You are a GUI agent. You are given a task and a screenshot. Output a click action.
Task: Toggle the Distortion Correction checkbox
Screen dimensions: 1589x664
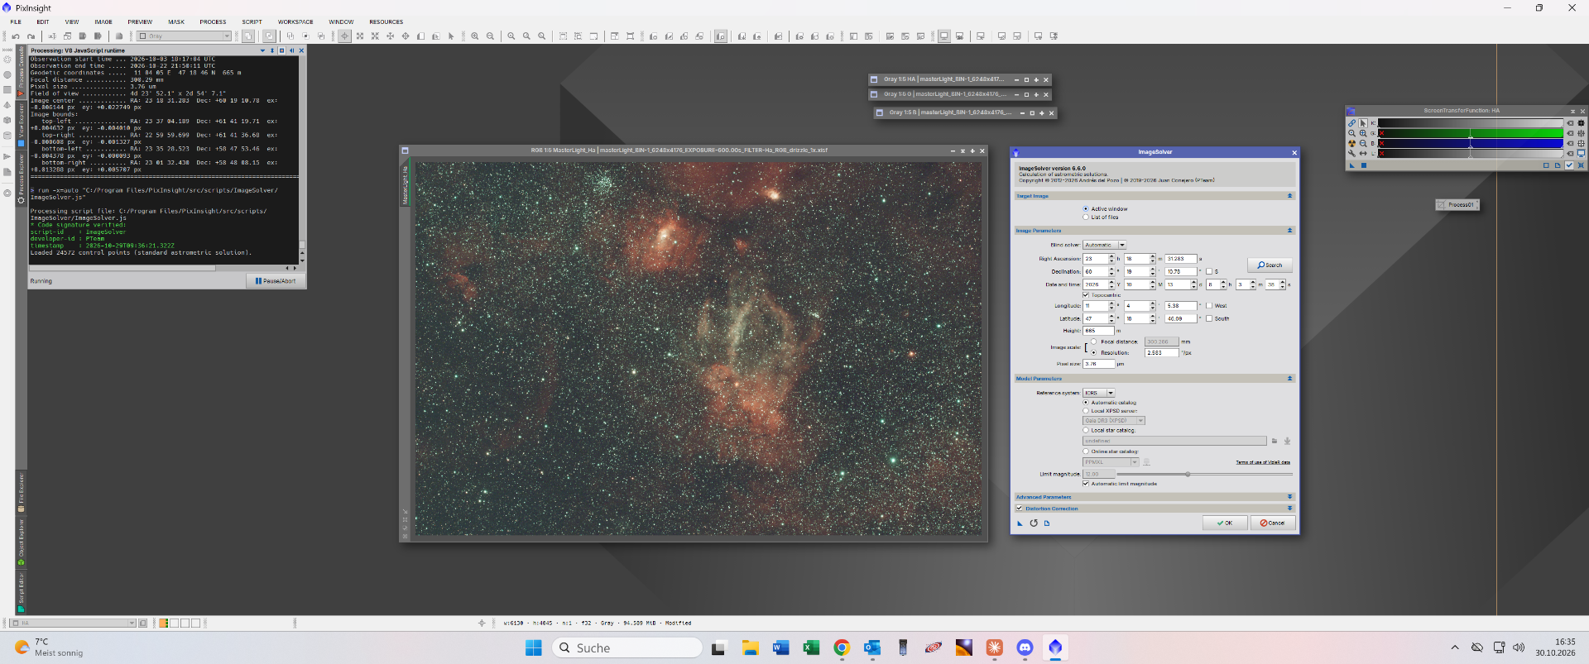(1020, 509)
